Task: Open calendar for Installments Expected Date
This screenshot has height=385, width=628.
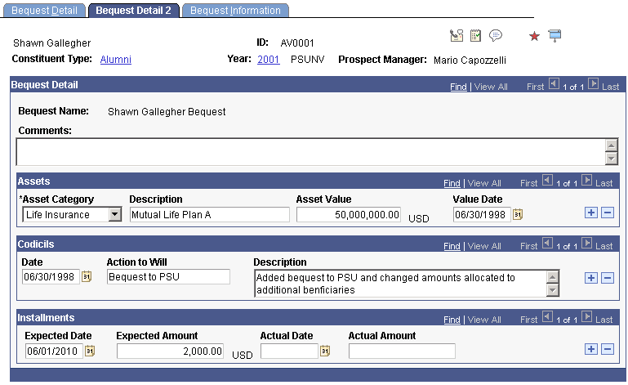Action: pos(90,351)
